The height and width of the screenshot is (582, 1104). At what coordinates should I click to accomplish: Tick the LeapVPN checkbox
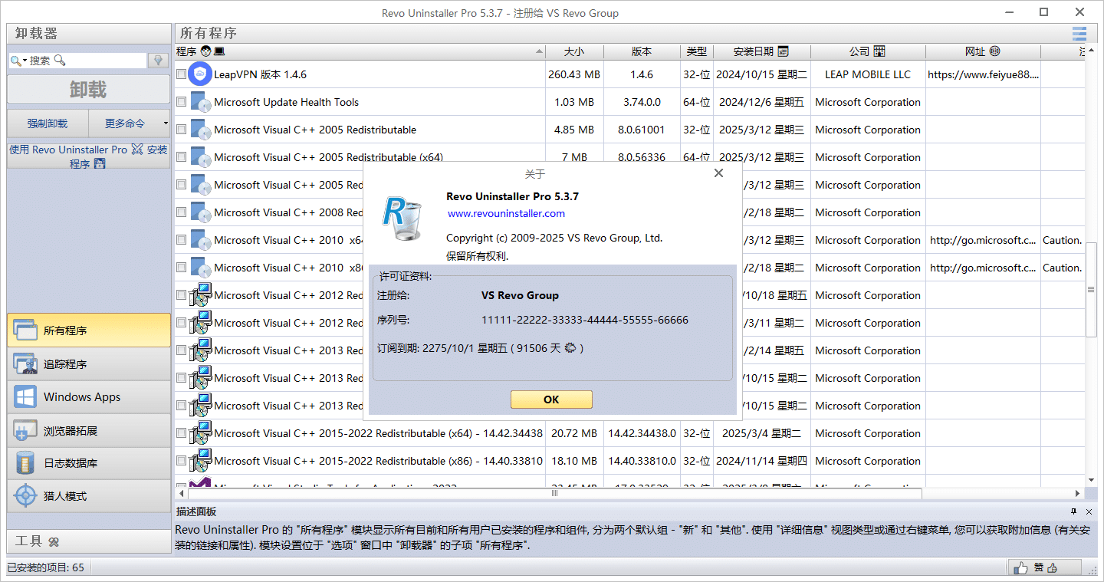pos(181,74)
